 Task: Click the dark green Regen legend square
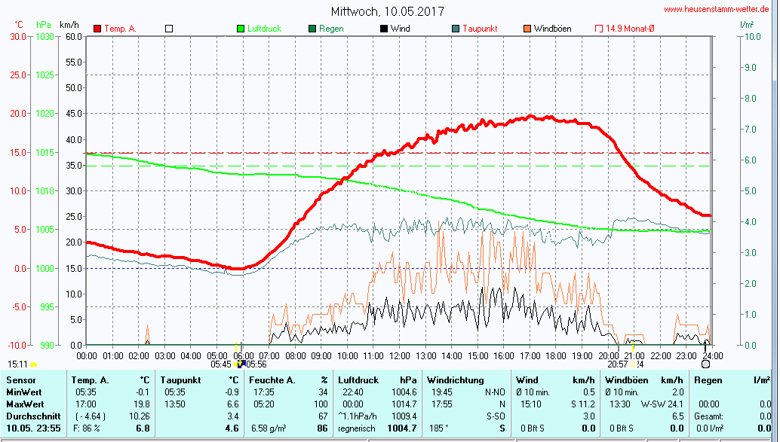pos(312,29)
